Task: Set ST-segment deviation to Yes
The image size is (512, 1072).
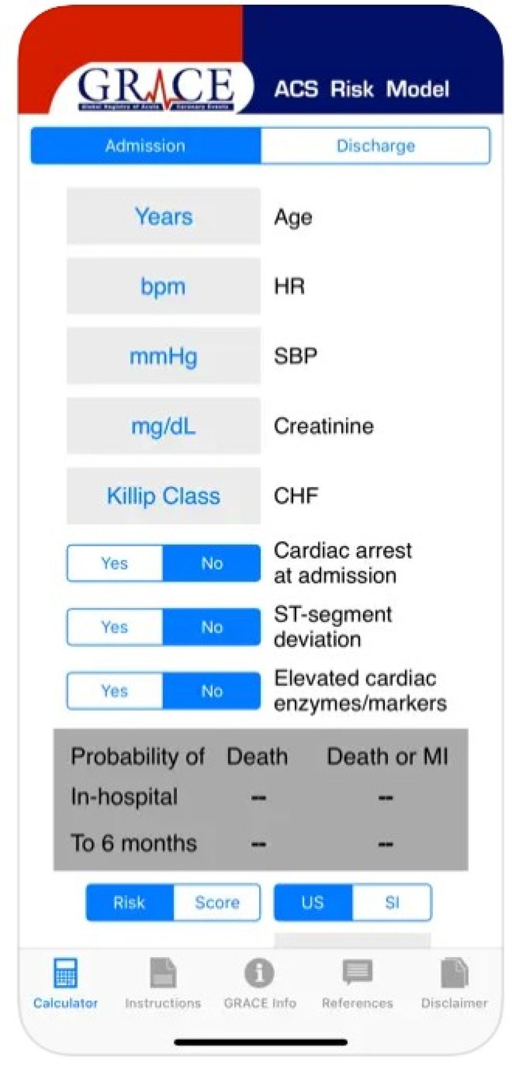Action: (114, 627)
